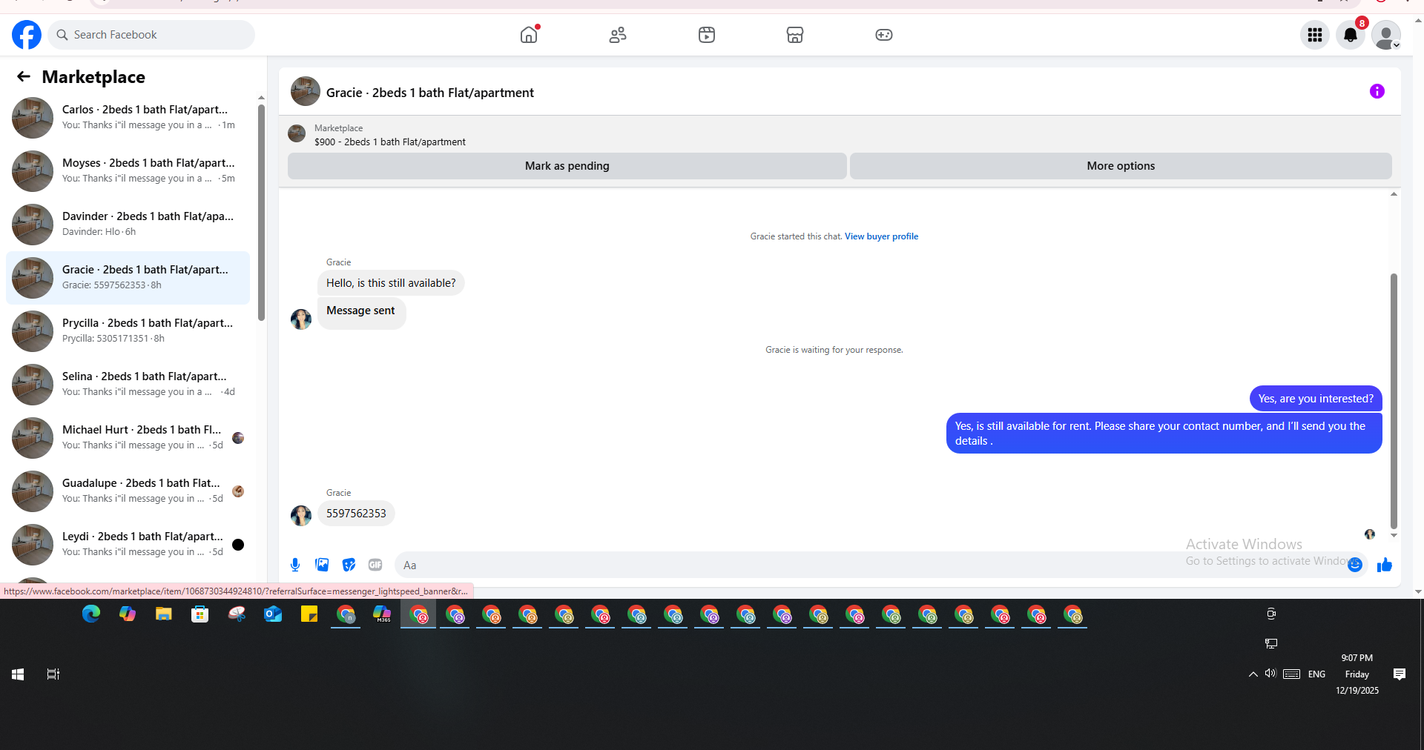Open the Moyses conversation
1424x750 pixels.
pyautogui.click(x=128, y=170)
